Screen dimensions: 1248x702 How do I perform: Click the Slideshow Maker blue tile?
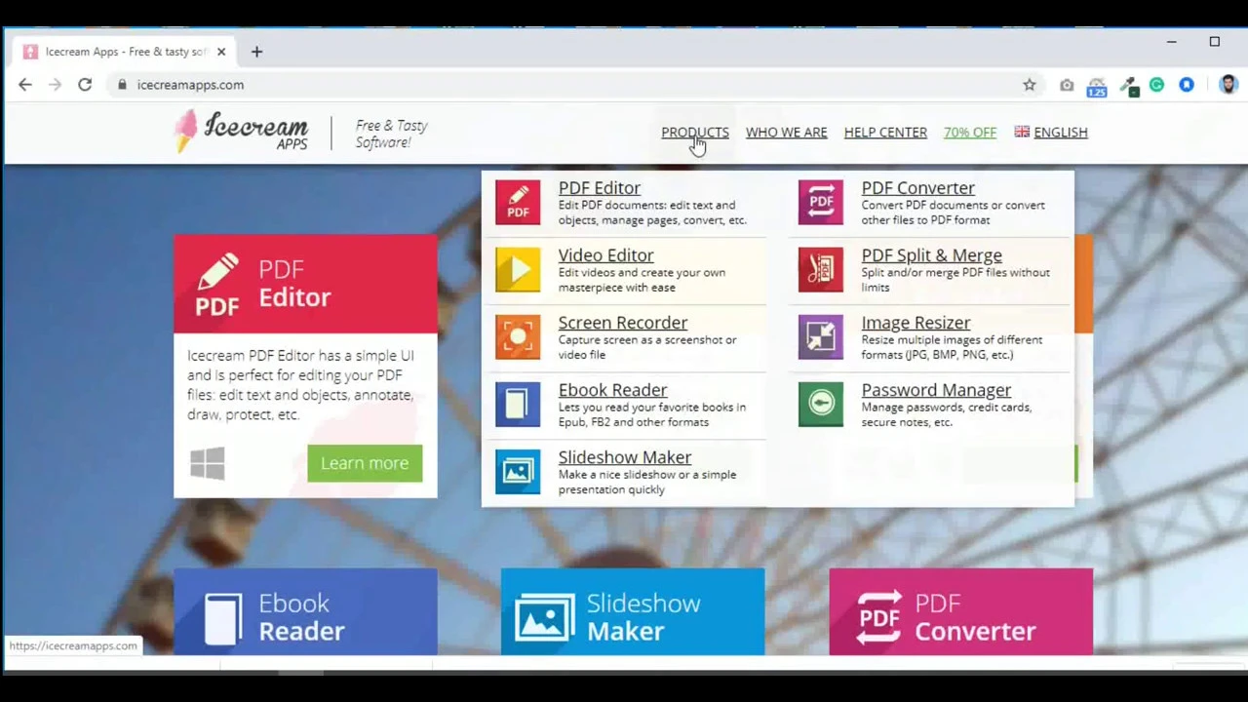click(x=633, y=611)
